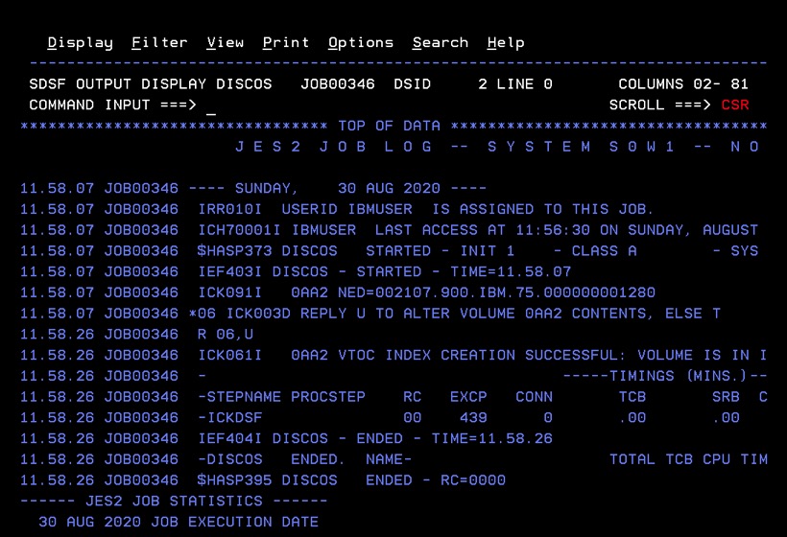Select the ICH70001I LAST ACCESS message

tap(389, 230)
